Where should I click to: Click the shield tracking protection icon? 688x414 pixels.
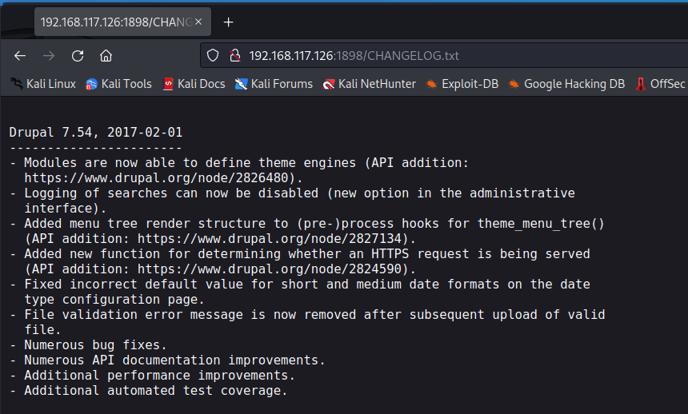click(213, 56)
